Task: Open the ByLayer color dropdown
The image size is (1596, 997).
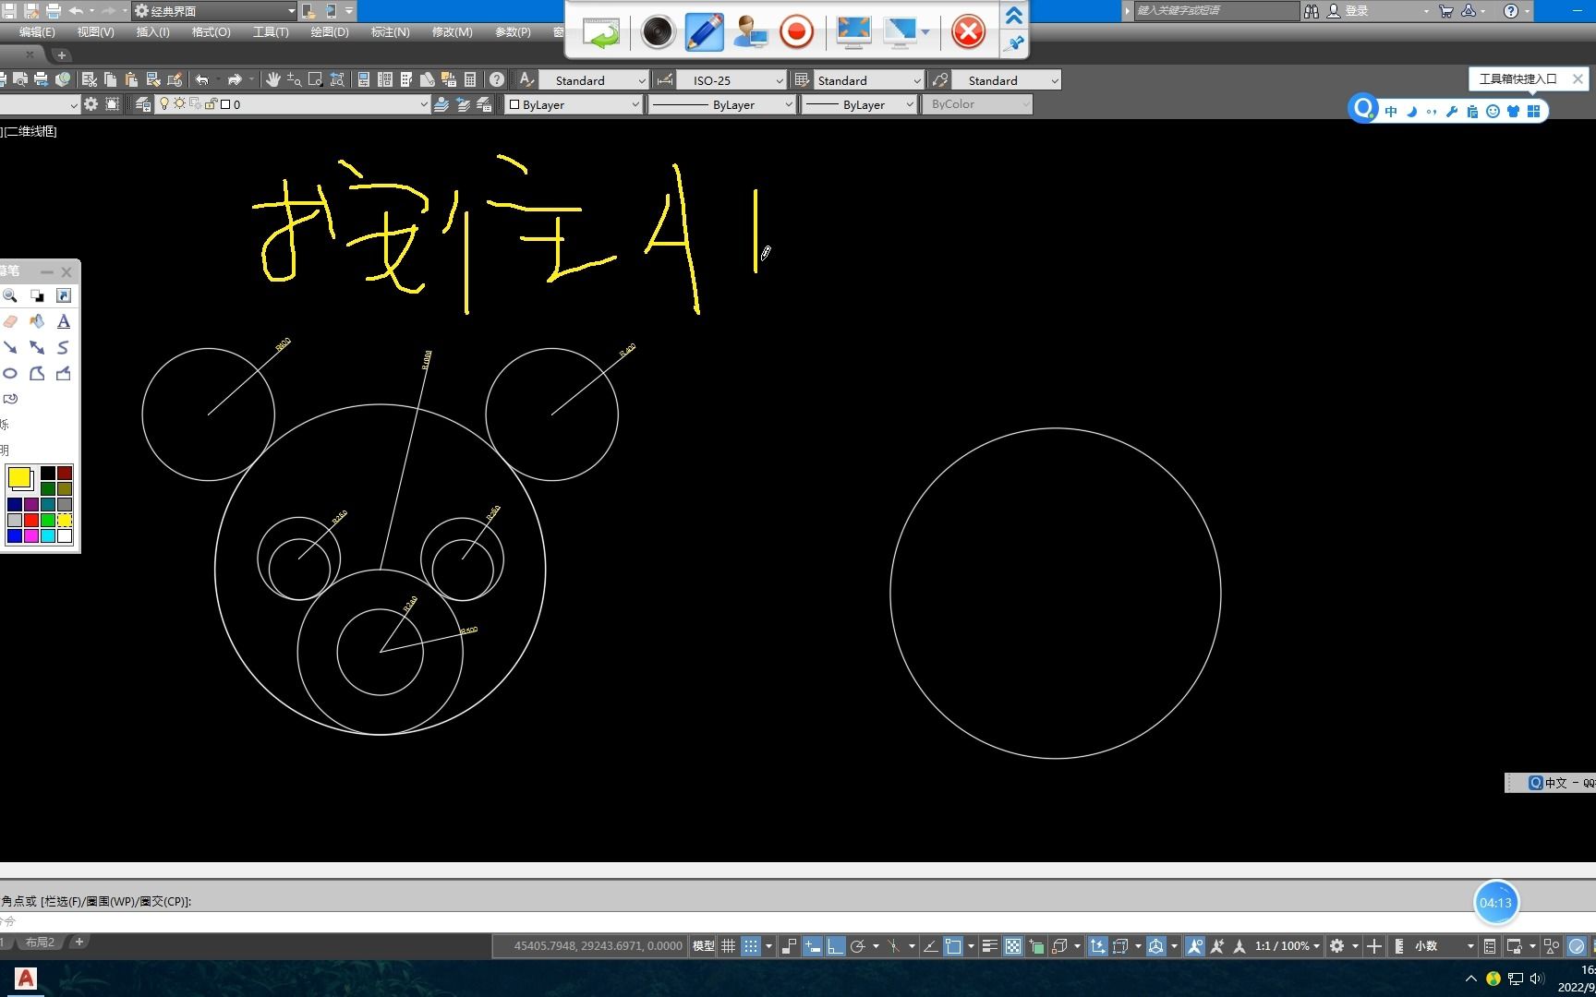Action: 574,104
